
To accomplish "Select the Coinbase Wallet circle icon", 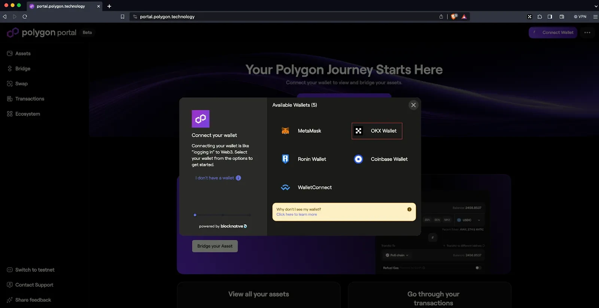I will click(358, 159).
